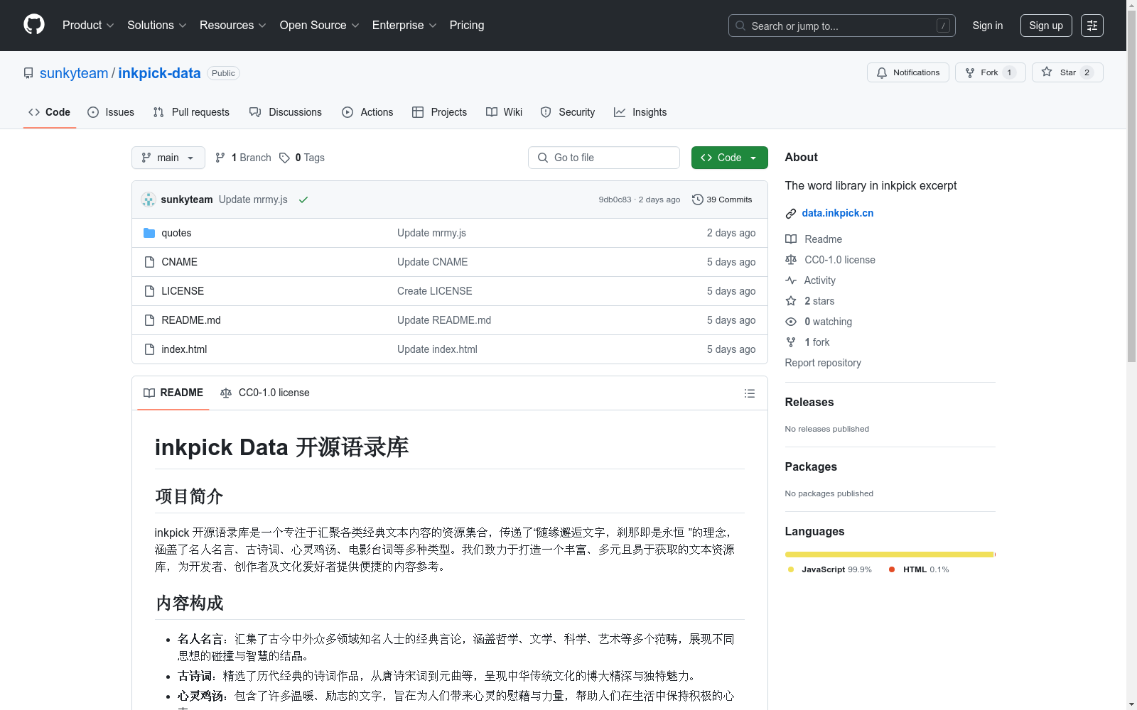Switch to the Insights tab
This screenshot has width=1137, height=710.
[x=640, y=112]
